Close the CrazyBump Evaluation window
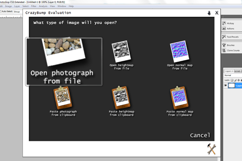The width and height of the screenshot is (242, 161). 217,12
